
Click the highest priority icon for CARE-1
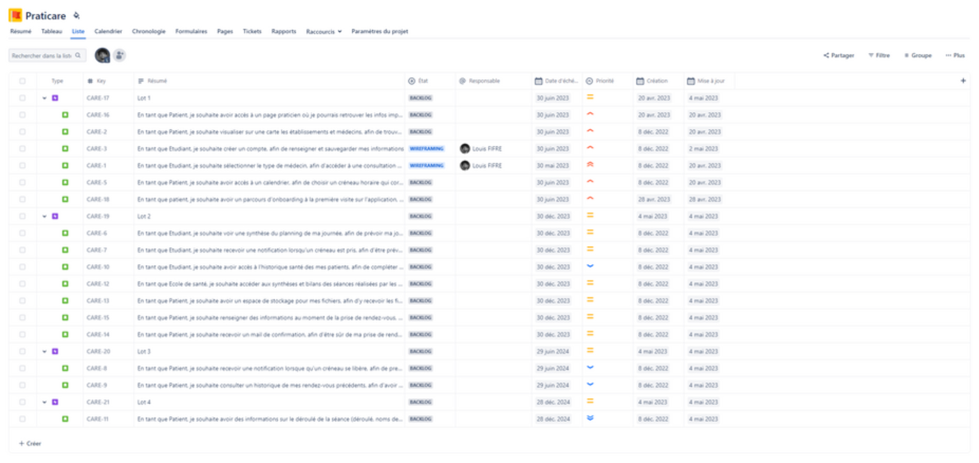pyautogui.click(x=590, y=165)
